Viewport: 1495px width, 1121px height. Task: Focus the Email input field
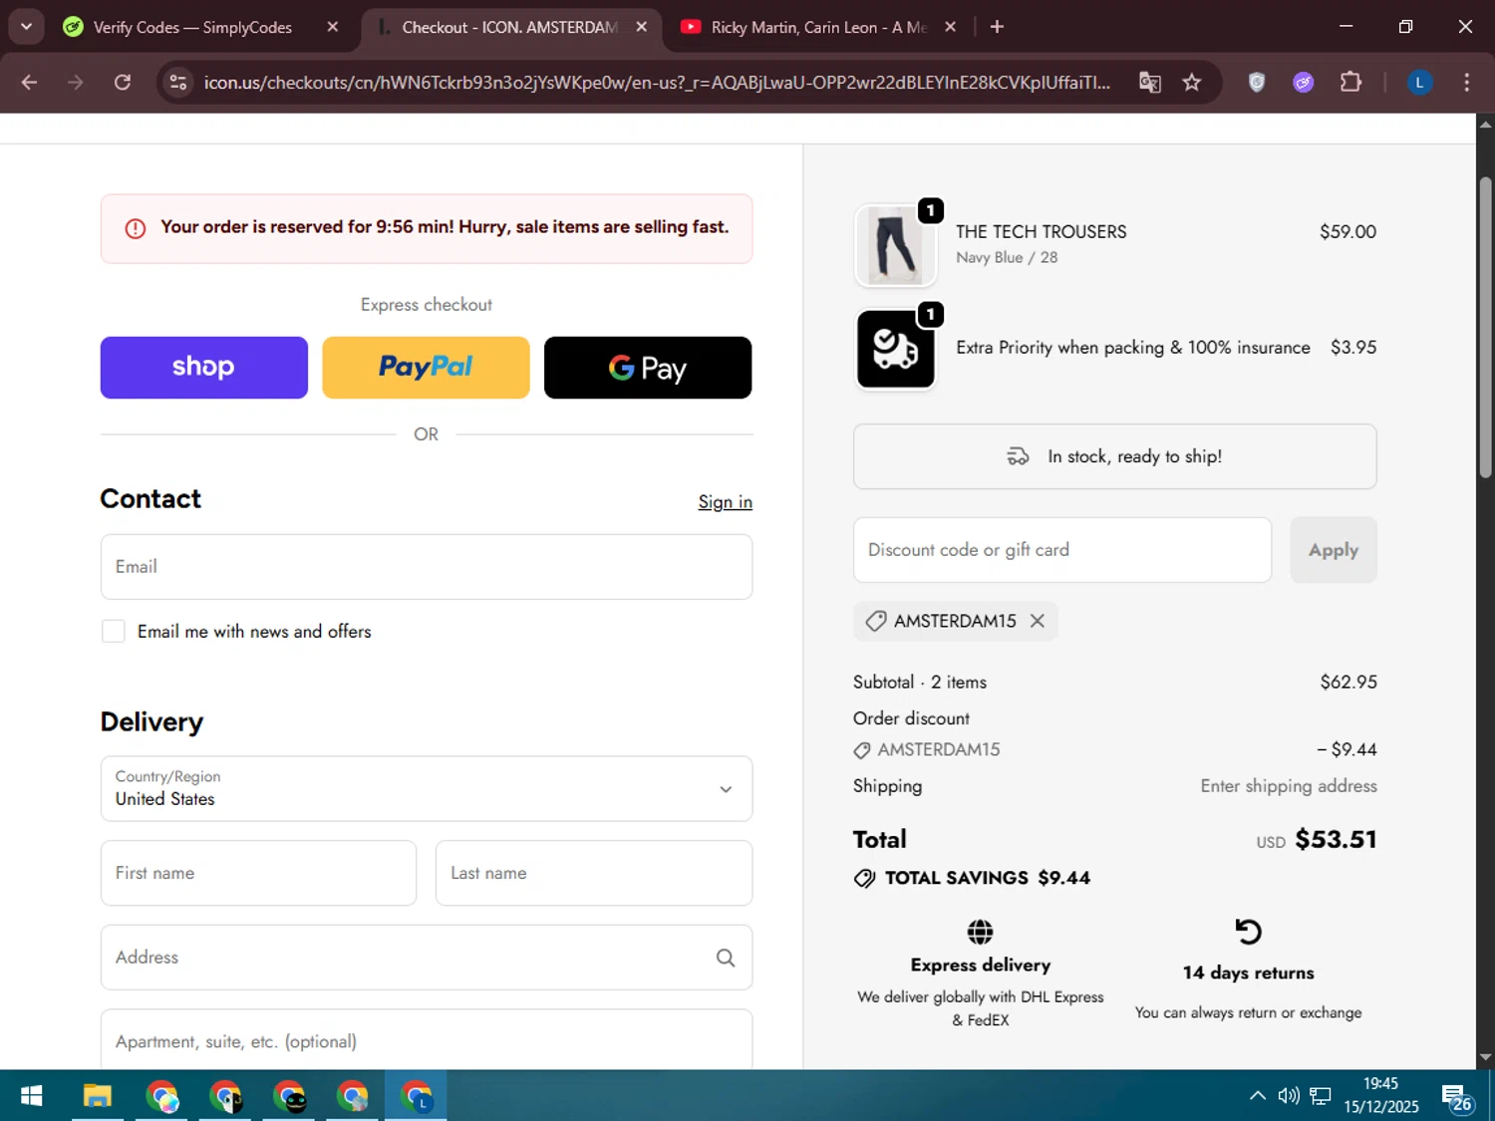click(427, 567)
